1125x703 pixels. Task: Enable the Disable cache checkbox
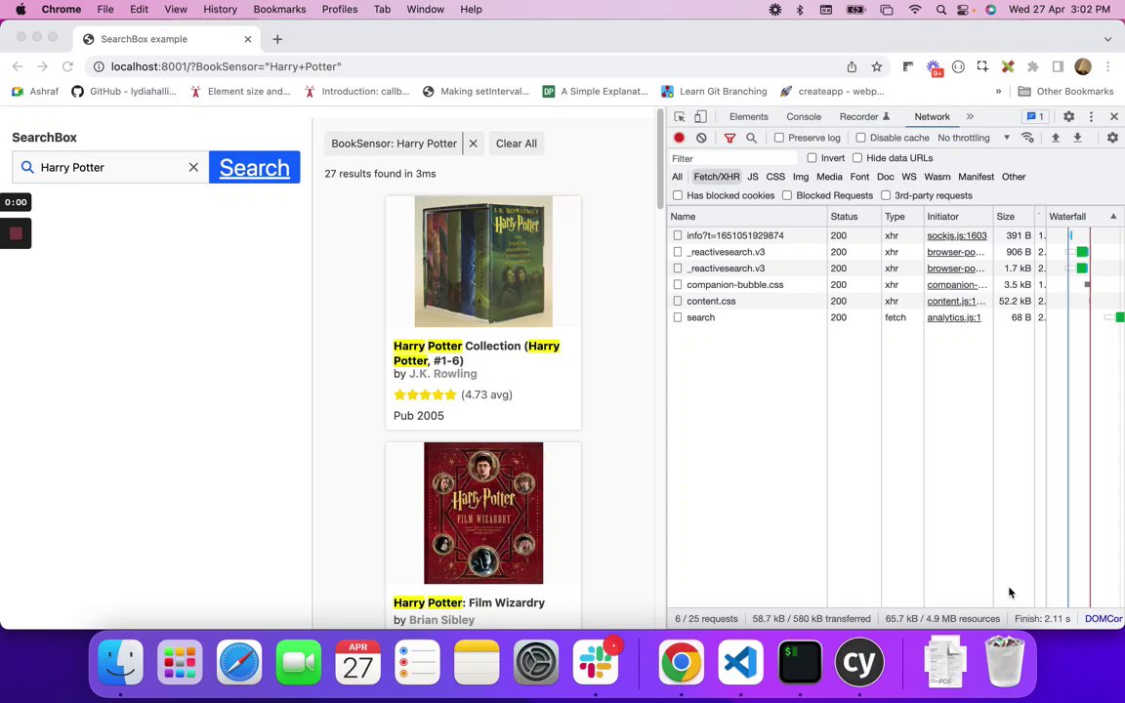[861, 138]
